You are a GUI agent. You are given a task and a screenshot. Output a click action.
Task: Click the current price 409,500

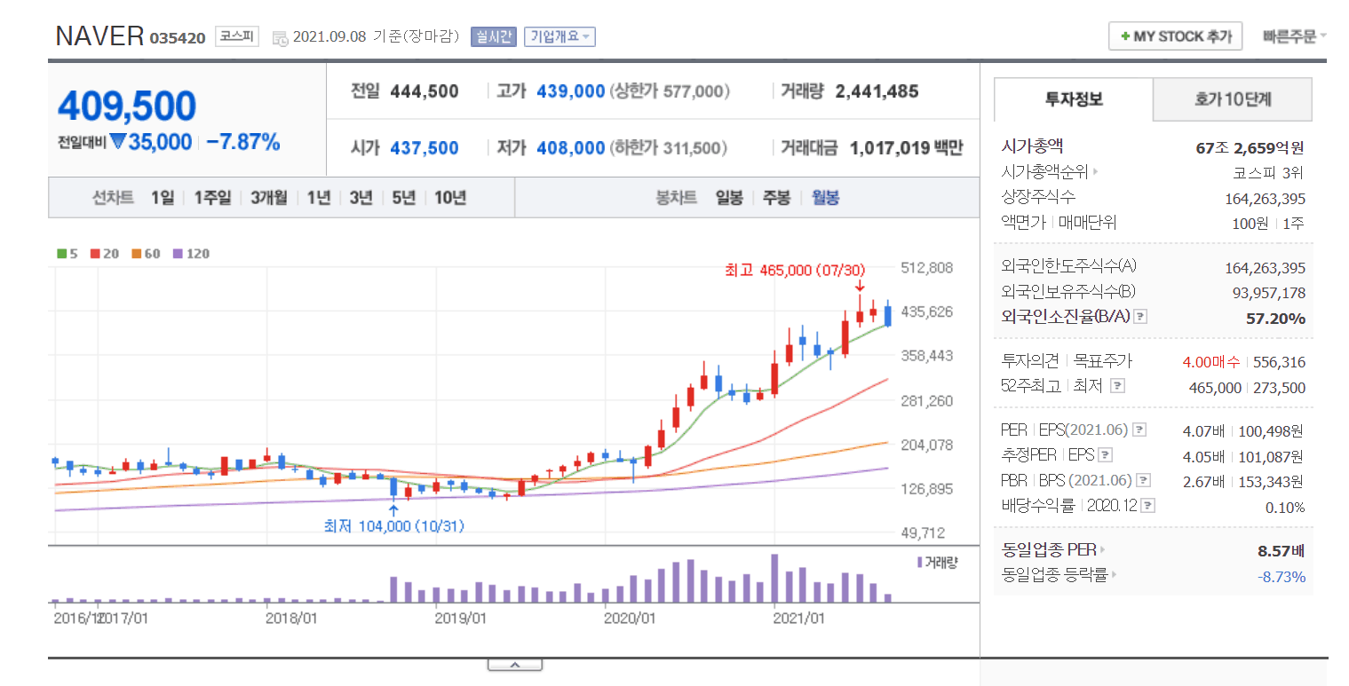(127, 106)
